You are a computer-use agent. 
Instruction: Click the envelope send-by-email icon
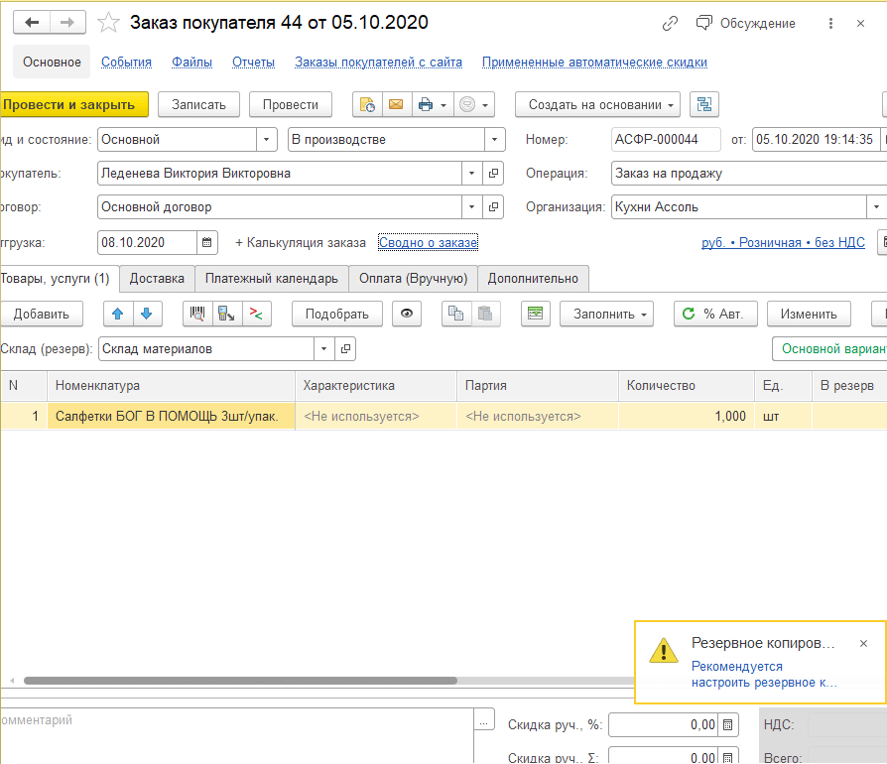pyautogui.click(x=395, y=104)
